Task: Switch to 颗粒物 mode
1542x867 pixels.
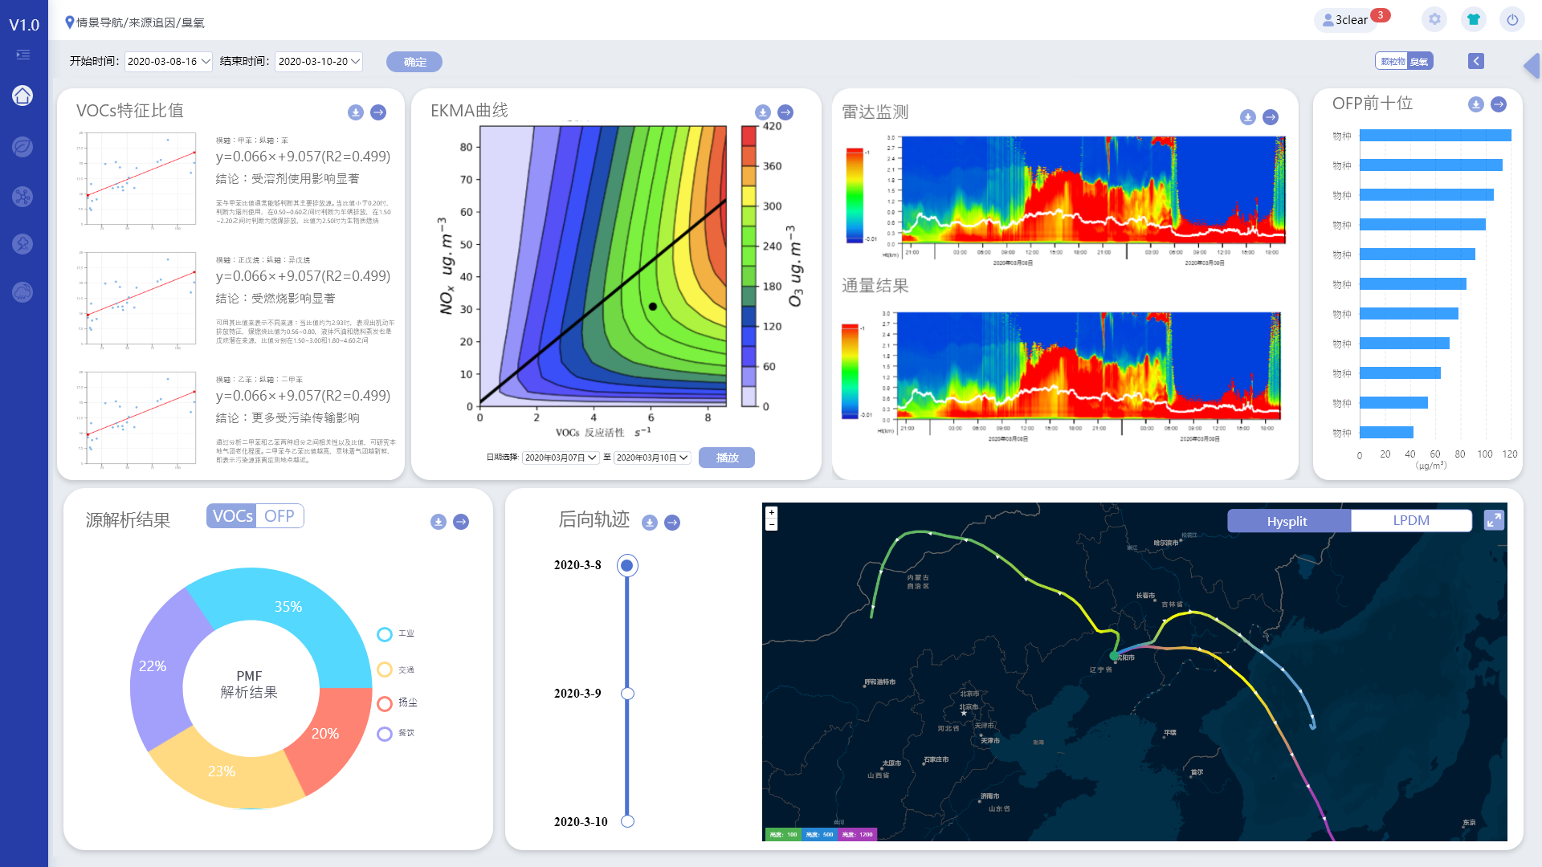Action: point(1393,61)
